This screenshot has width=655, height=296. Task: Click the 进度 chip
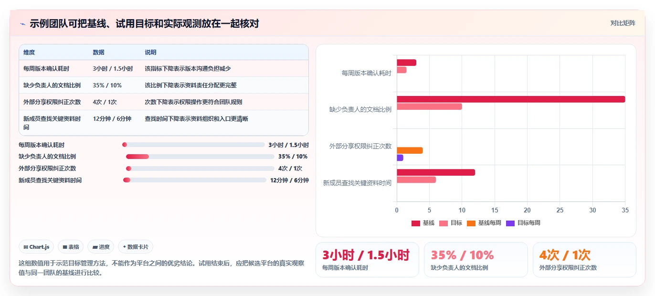pyautogui.click(x=101, y=247)
